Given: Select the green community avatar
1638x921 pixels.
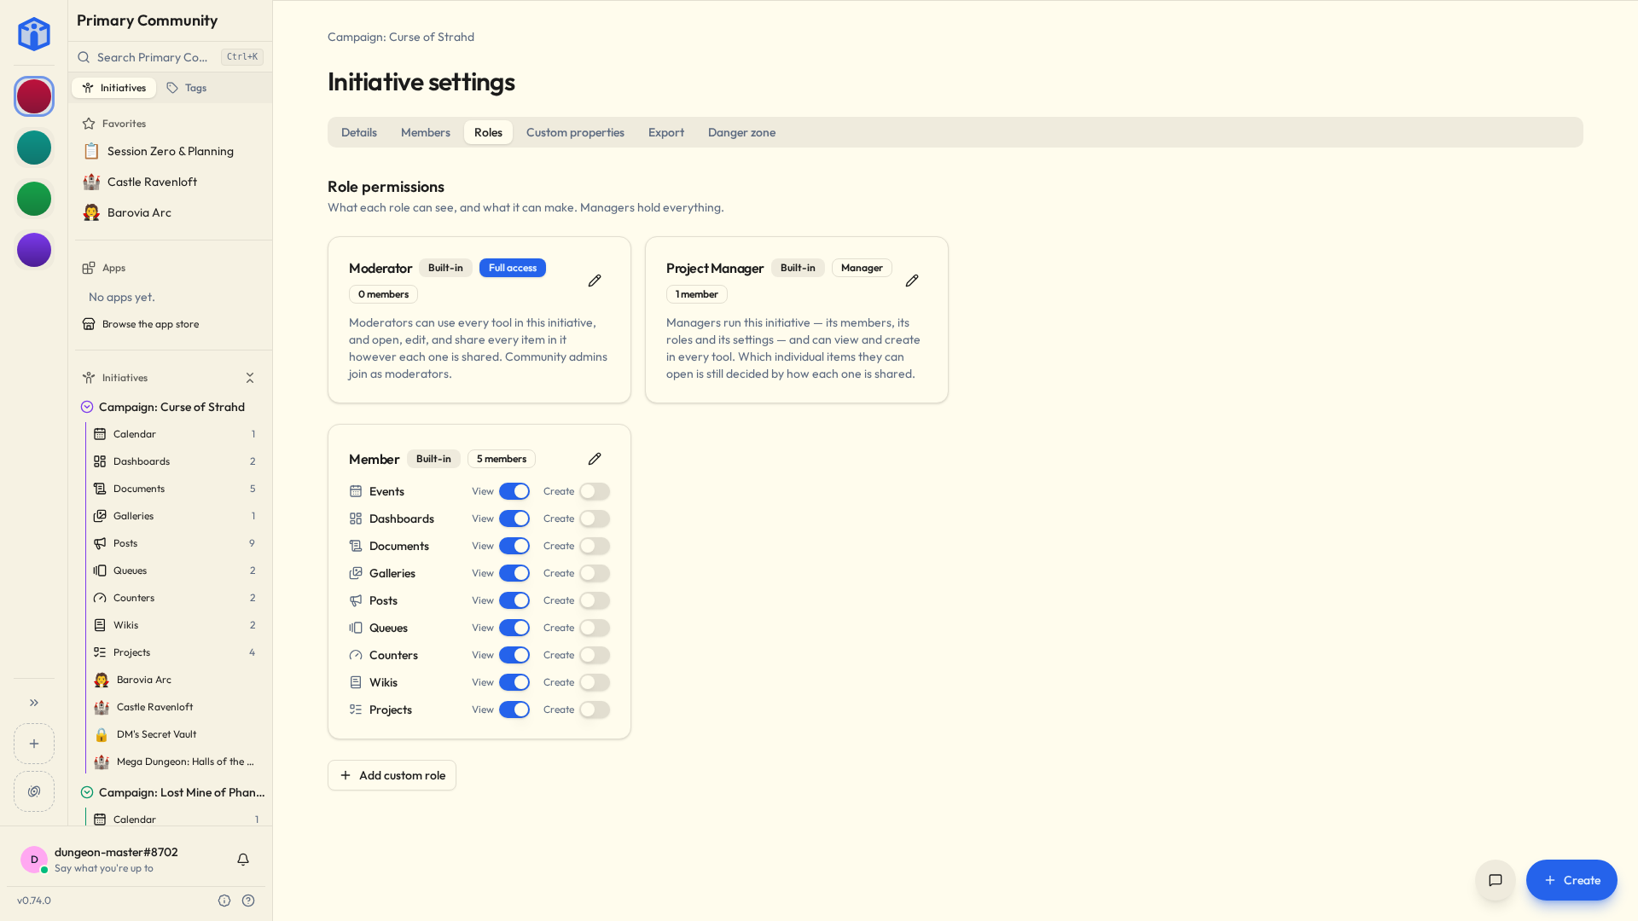Looking at the screenshot, I should pos(34,199).
